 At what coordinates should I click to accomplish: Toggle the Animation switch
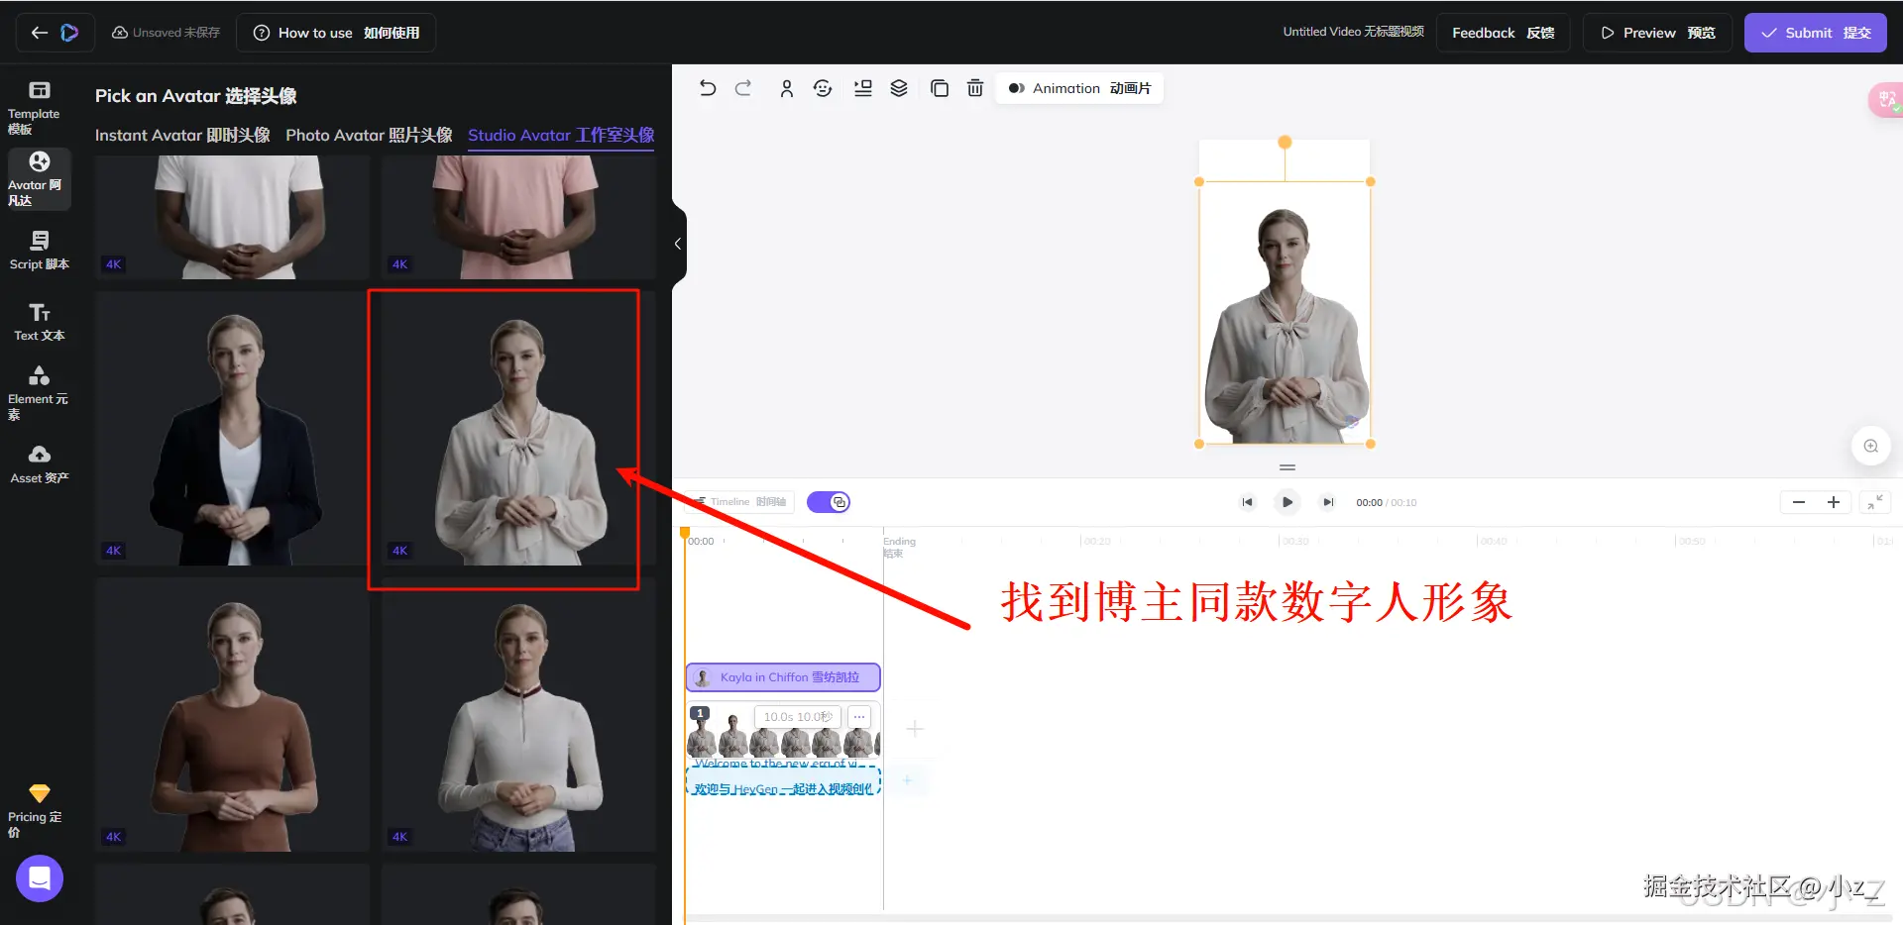(x=1016, y=87)
